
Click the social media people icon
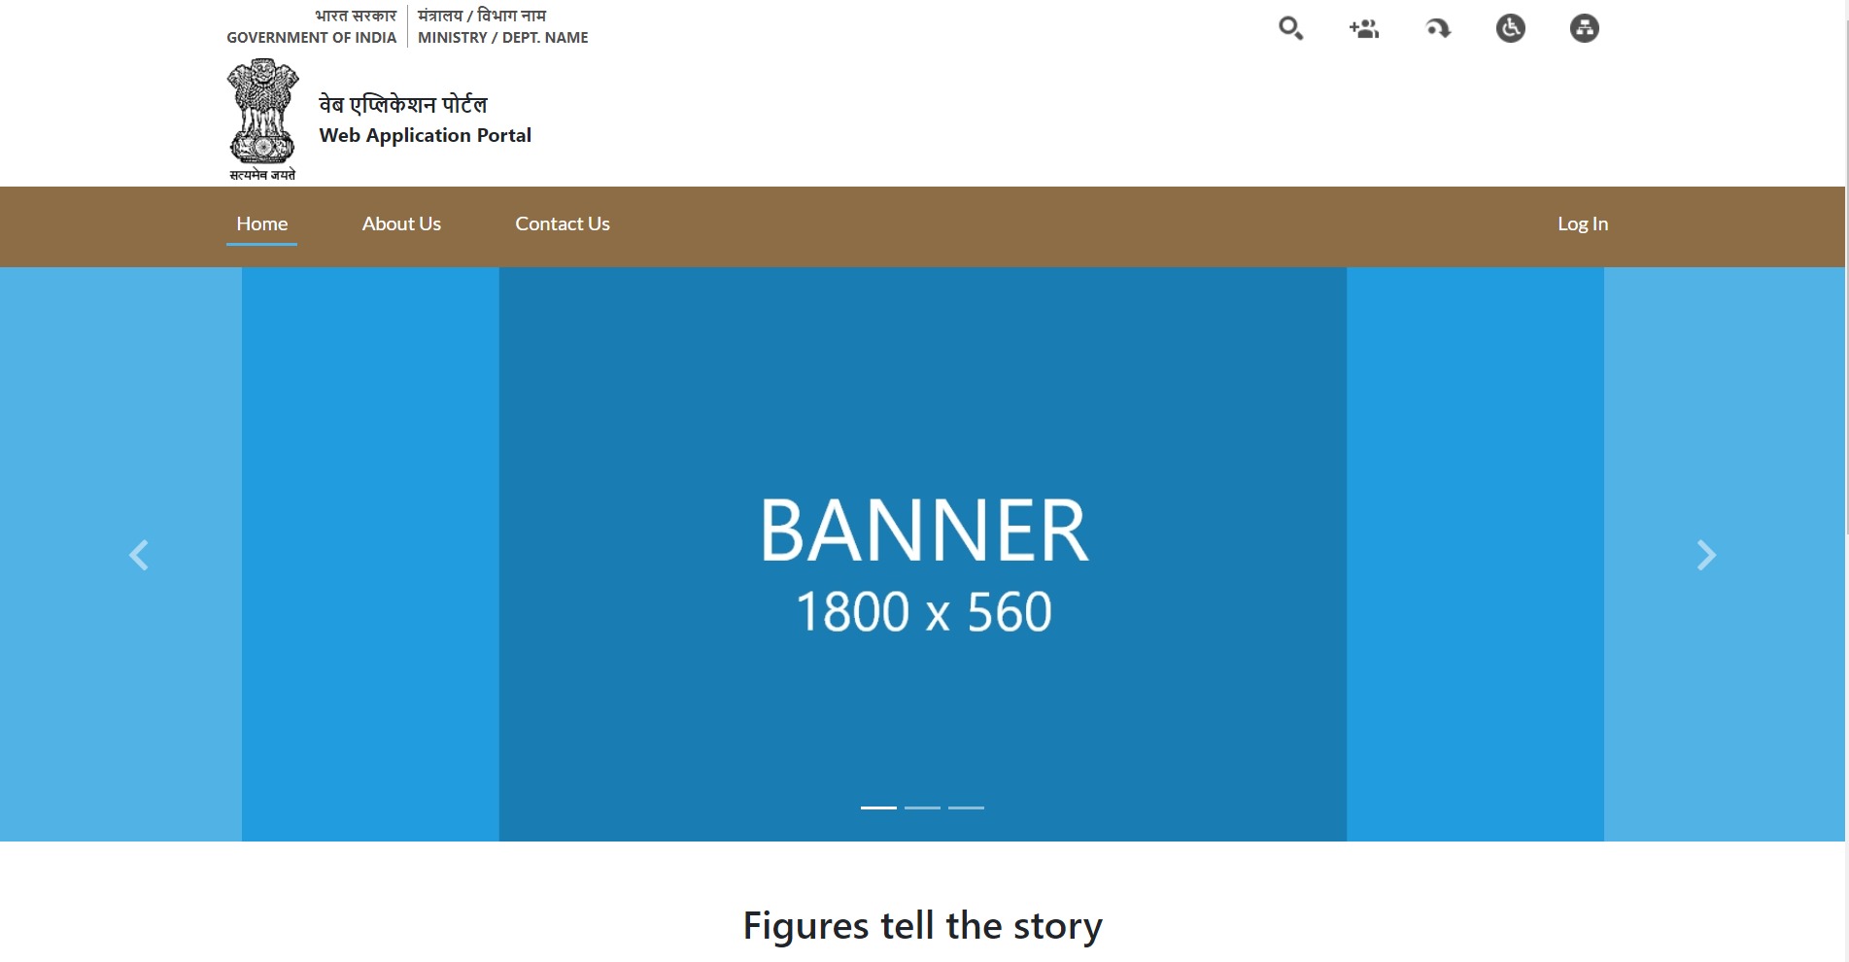[x=1364, y=28]
